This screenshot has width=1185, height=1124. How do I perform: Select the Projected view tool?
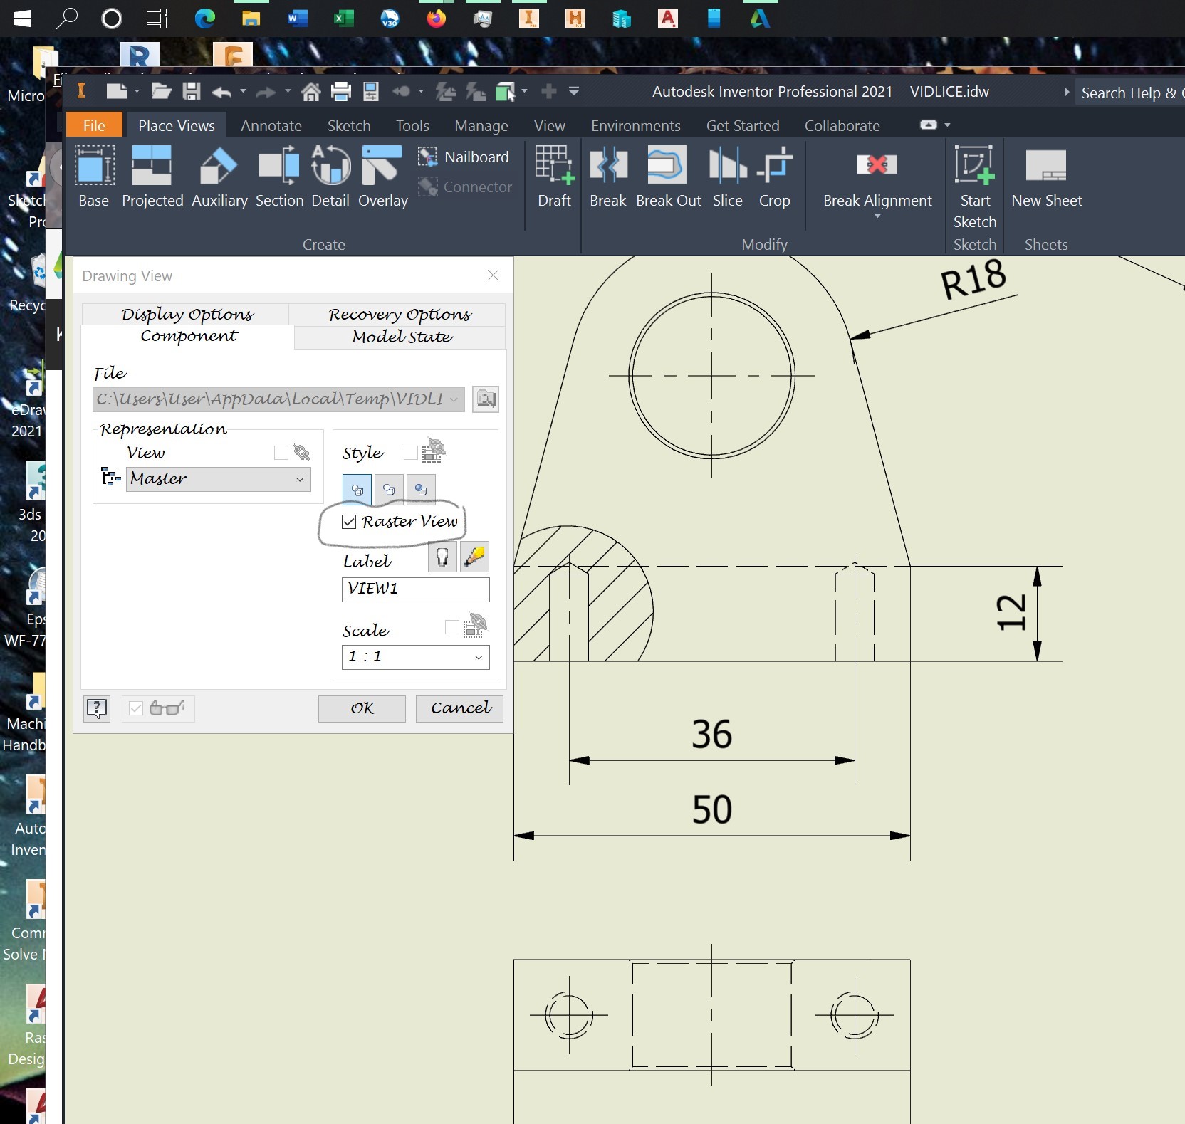point(152,177)
